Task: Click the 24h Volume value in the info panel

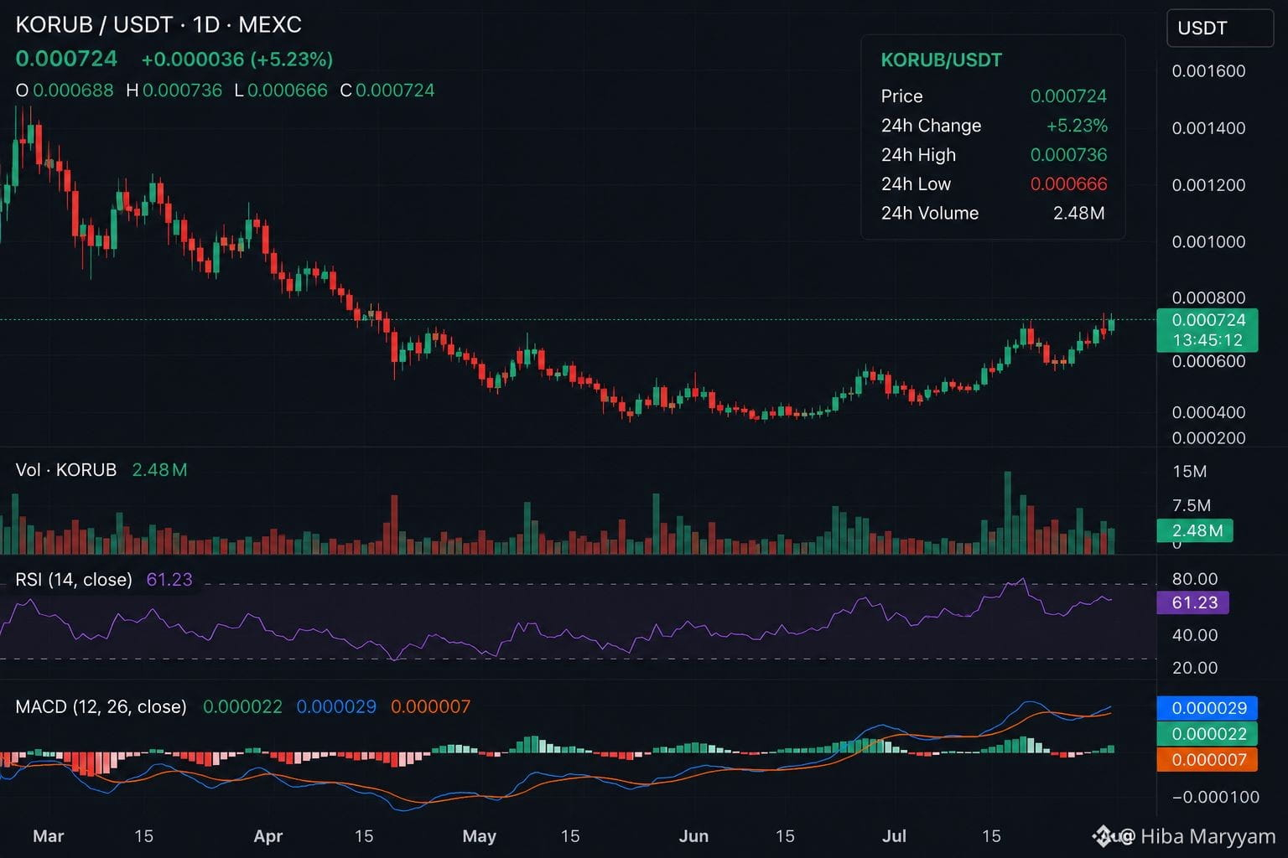Action: pyautogui.click(x=1079, y=214)
